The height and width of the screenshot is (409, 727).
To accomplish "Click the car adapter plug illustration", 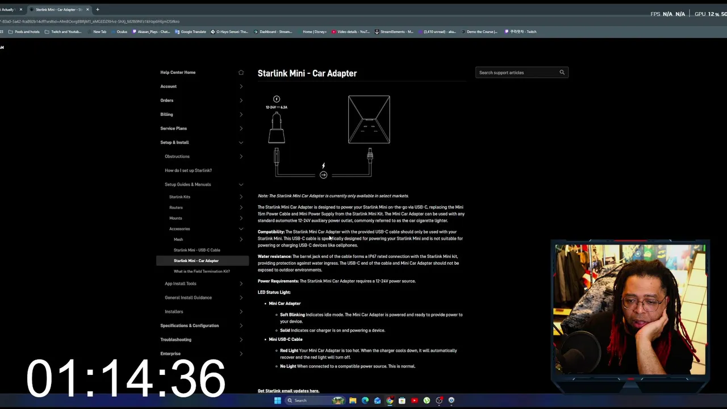I will [277, 127].
